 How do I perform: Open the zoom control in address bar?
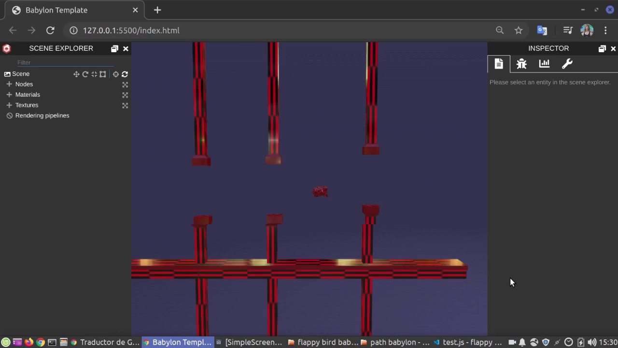(x=500, y=30)
